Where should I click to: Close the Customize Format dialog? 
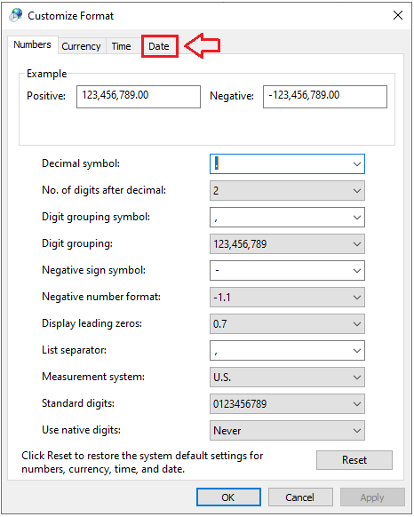point(397,15)
